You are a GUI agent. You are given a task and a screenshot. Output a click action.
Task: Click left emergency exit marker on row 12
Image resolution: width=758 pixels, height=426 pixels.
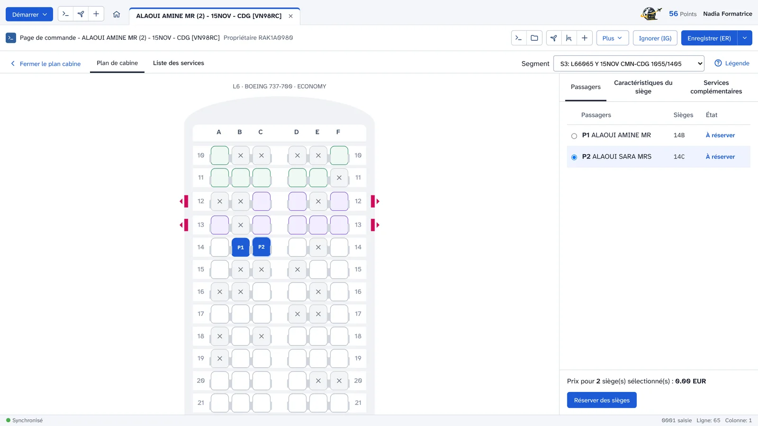[184, 202]
